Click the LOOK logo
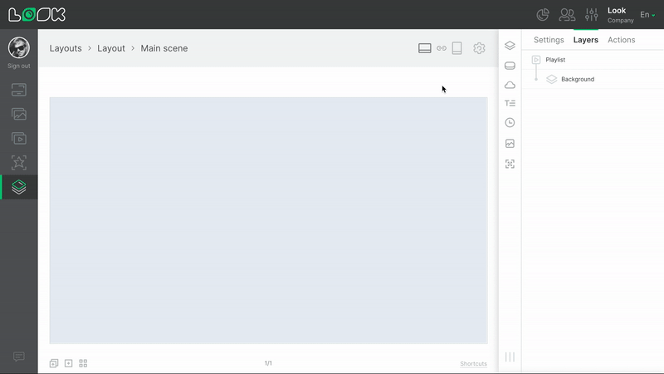Image resolution: width=664 pixels, height=374 pixels. pyautogui.click(x=37, y=14)
